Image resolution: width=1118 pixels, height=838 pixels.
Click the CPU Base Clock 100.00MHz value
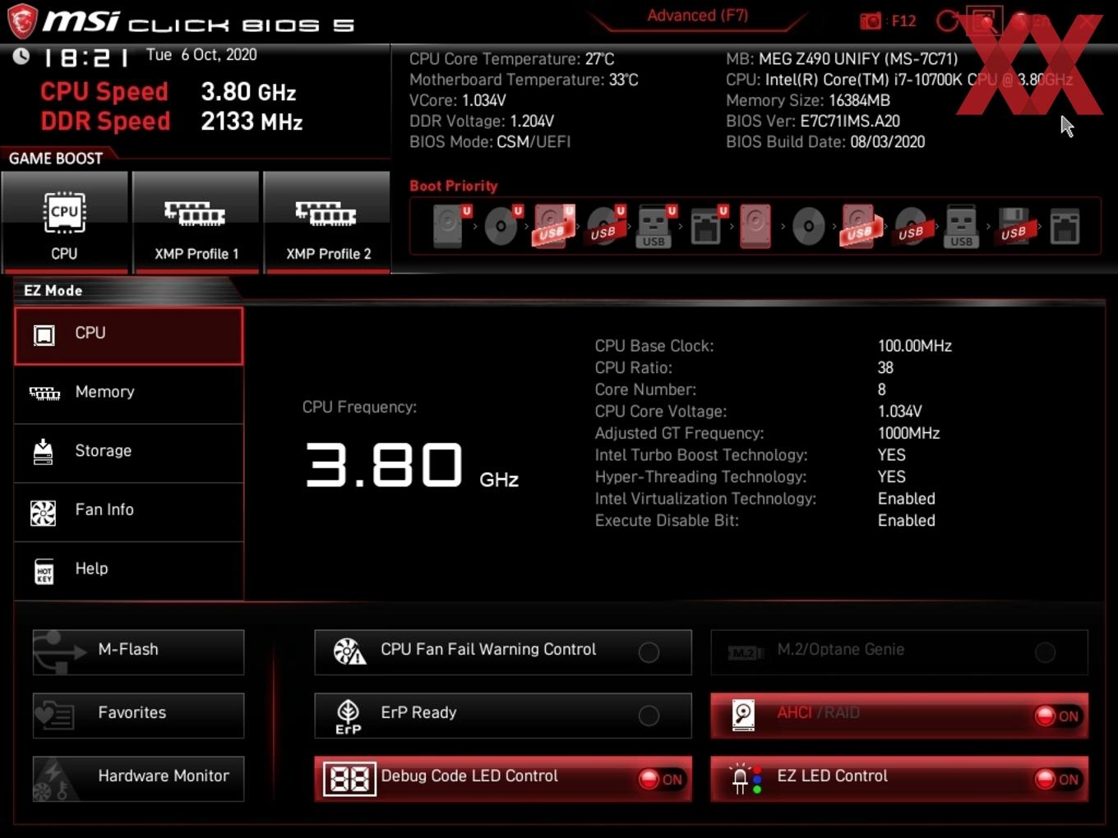(x=915, y=346)
